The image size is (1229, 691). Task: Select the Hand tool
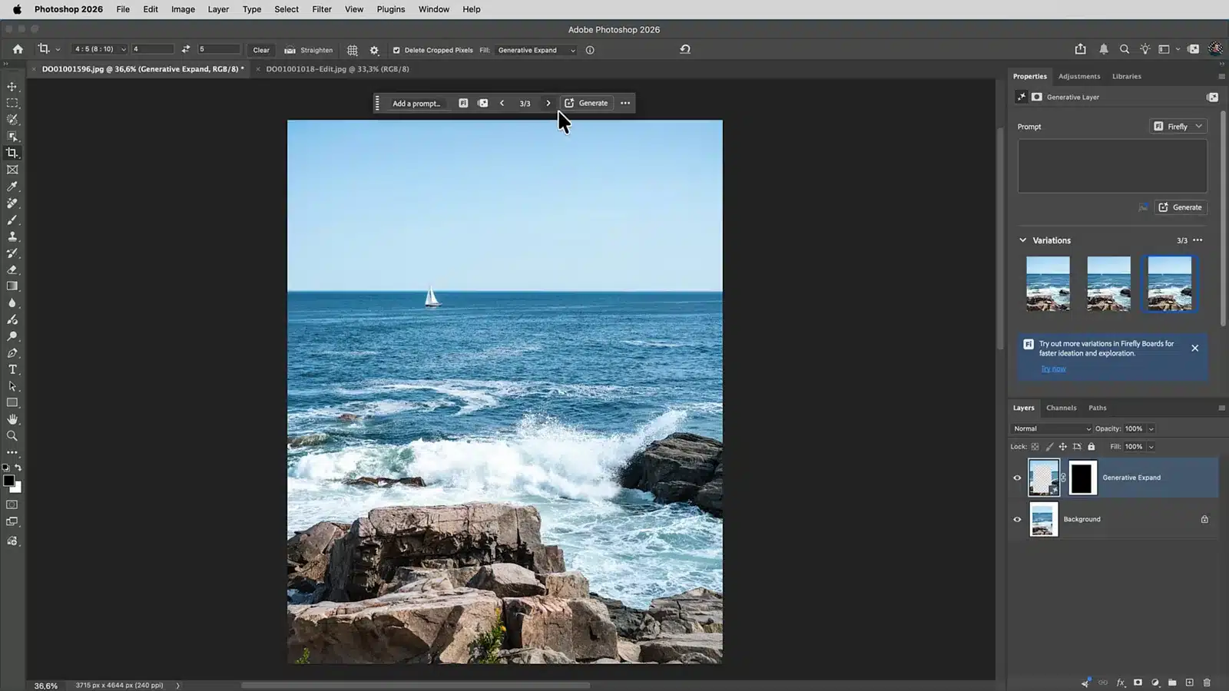(12, 419)
